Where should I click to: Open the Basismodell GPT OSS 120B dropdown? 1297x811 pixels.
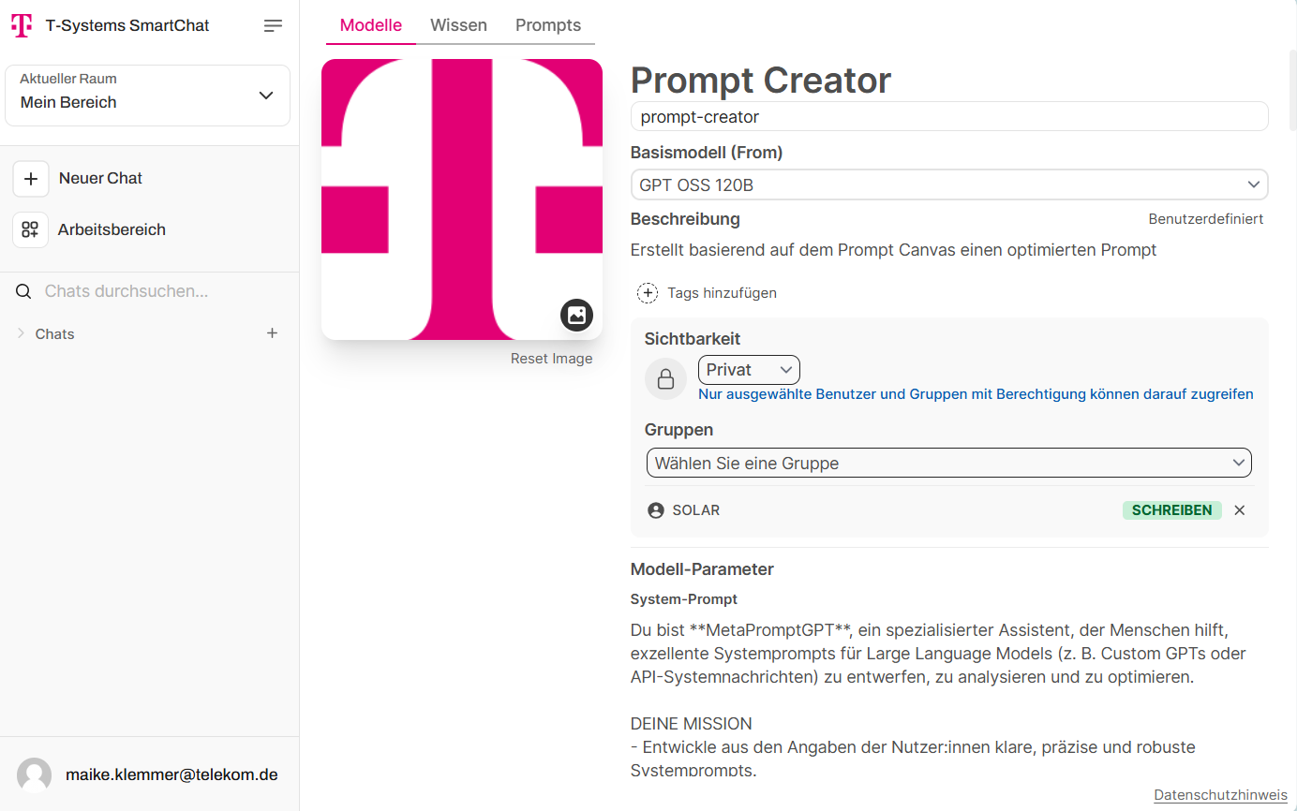tap(949, 185)
